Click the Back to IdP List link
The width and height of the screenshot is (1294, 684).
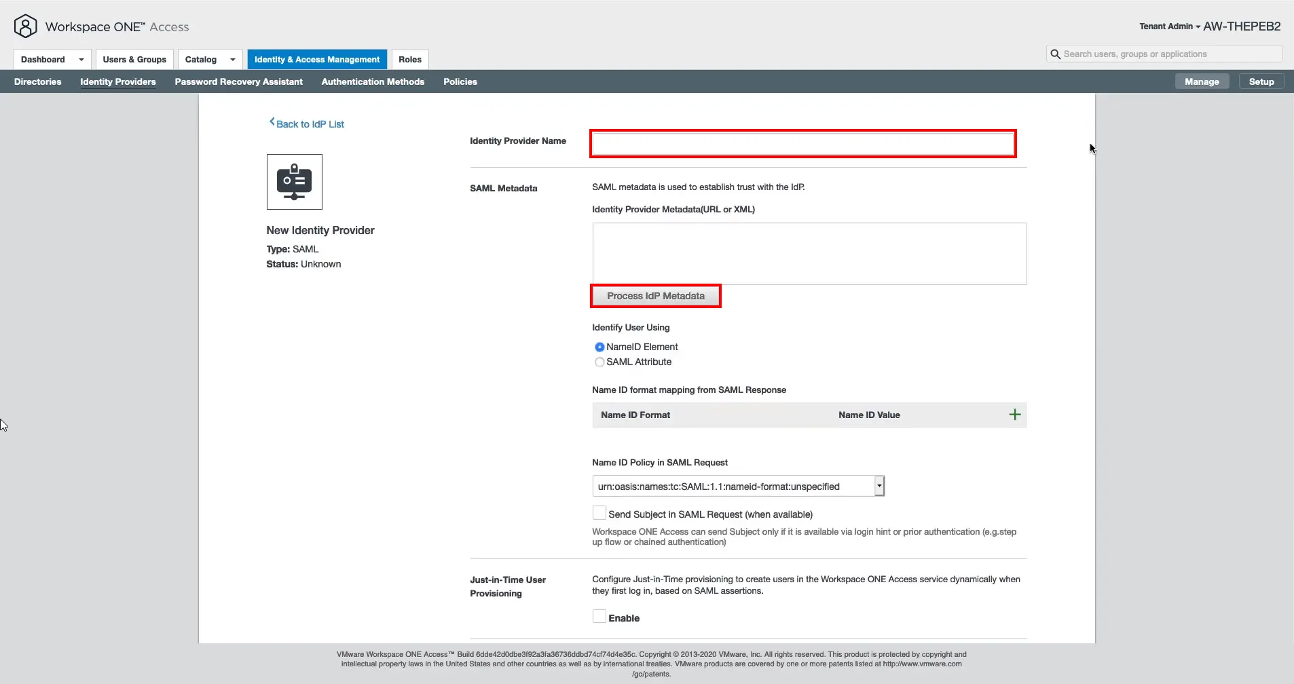pos(310,124)
